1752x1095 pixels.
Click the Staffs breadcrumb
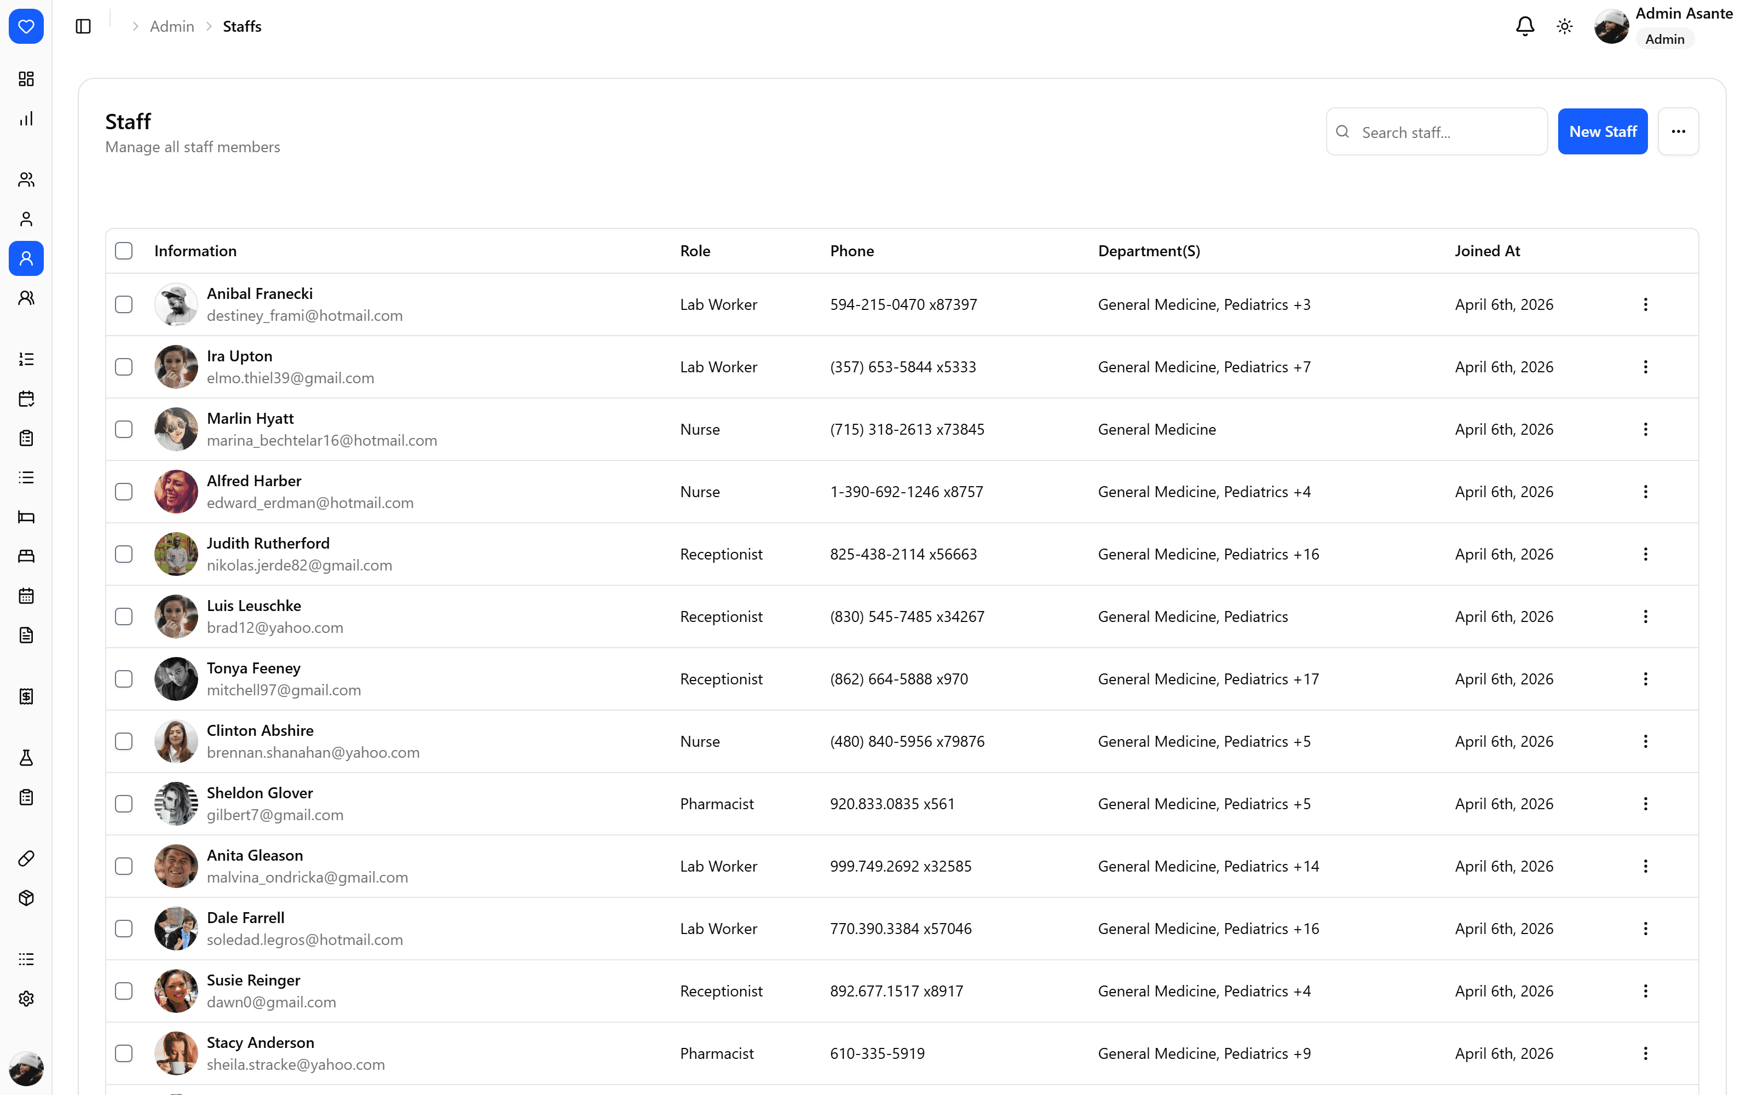[242, 27]
